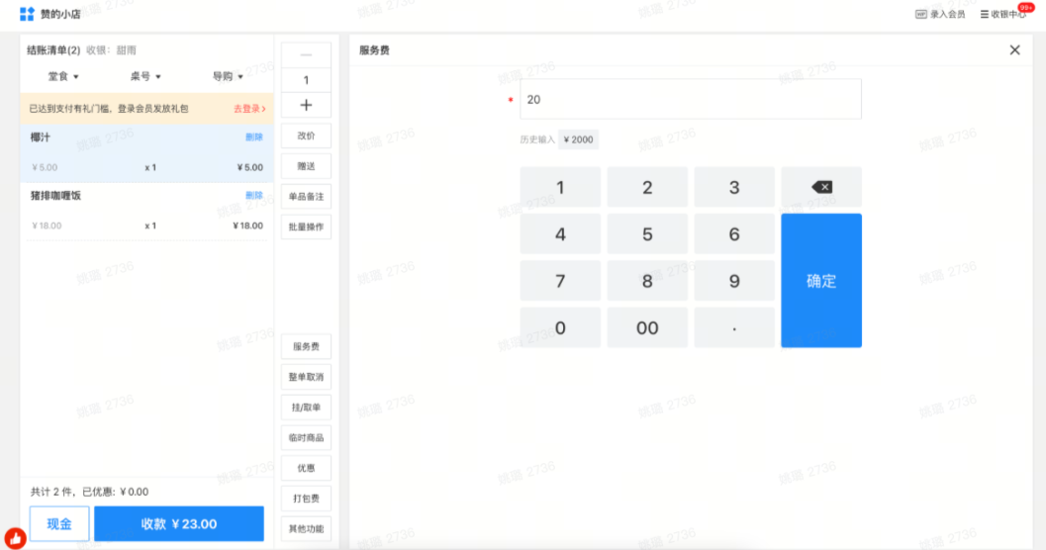This screenshot has width=1046, height=550.
Task: Click the quantity value 1 box
Action: point(306,80)
